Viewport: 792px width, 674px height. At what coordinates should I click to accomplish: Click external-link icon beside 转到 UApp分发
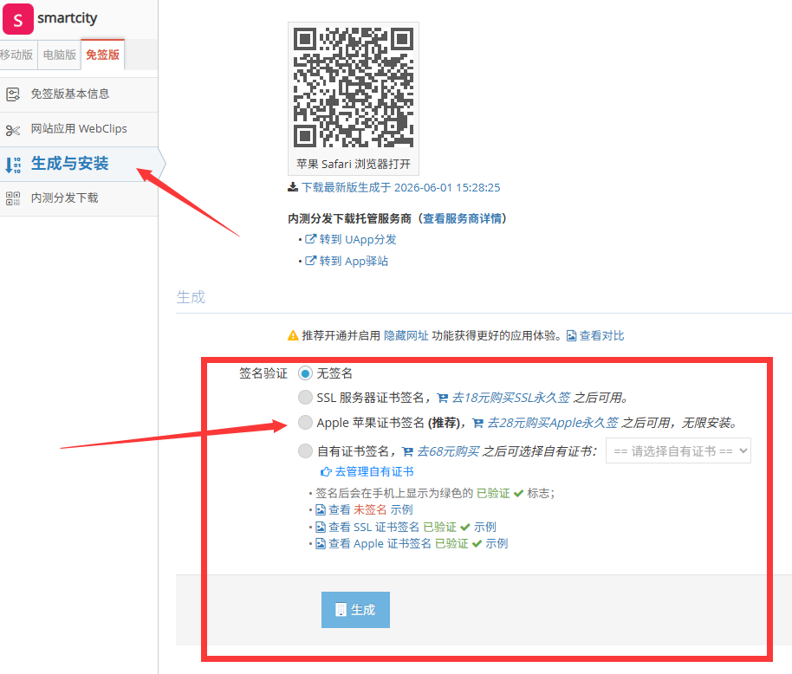click(x=310, y=239)
